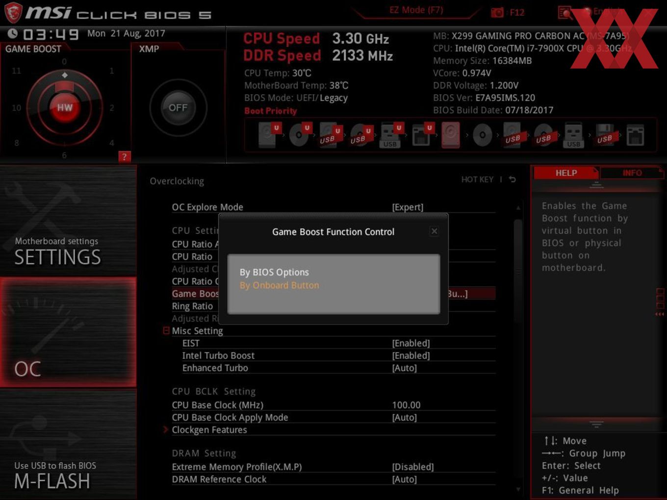667x500 pixels.
Task: Select the CPU Base Clock Apply Mode label
Action: (230, 417)
